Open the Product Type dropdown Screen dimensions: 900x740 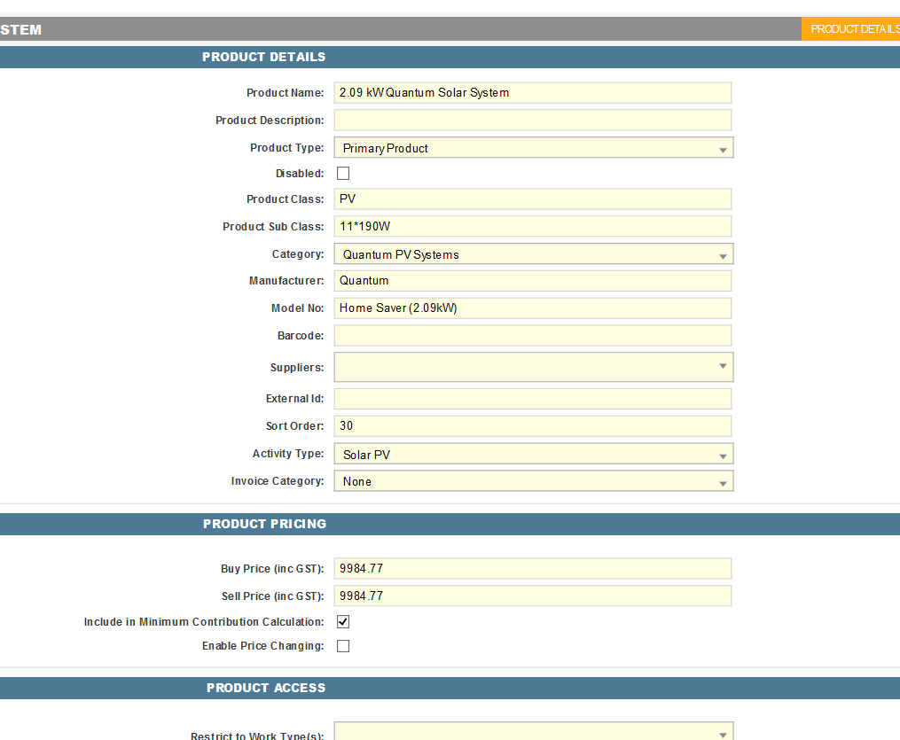coord(533,148)
